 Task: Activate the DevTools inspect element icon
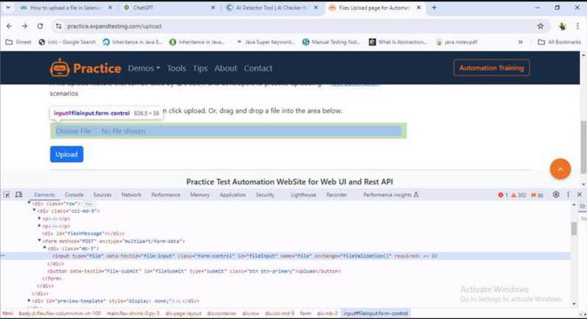pos(7,195)
